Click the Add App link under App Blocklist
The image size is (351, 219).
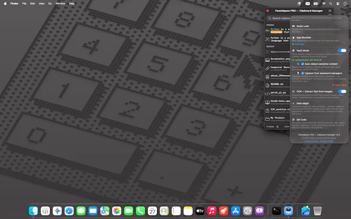point(298,44)
